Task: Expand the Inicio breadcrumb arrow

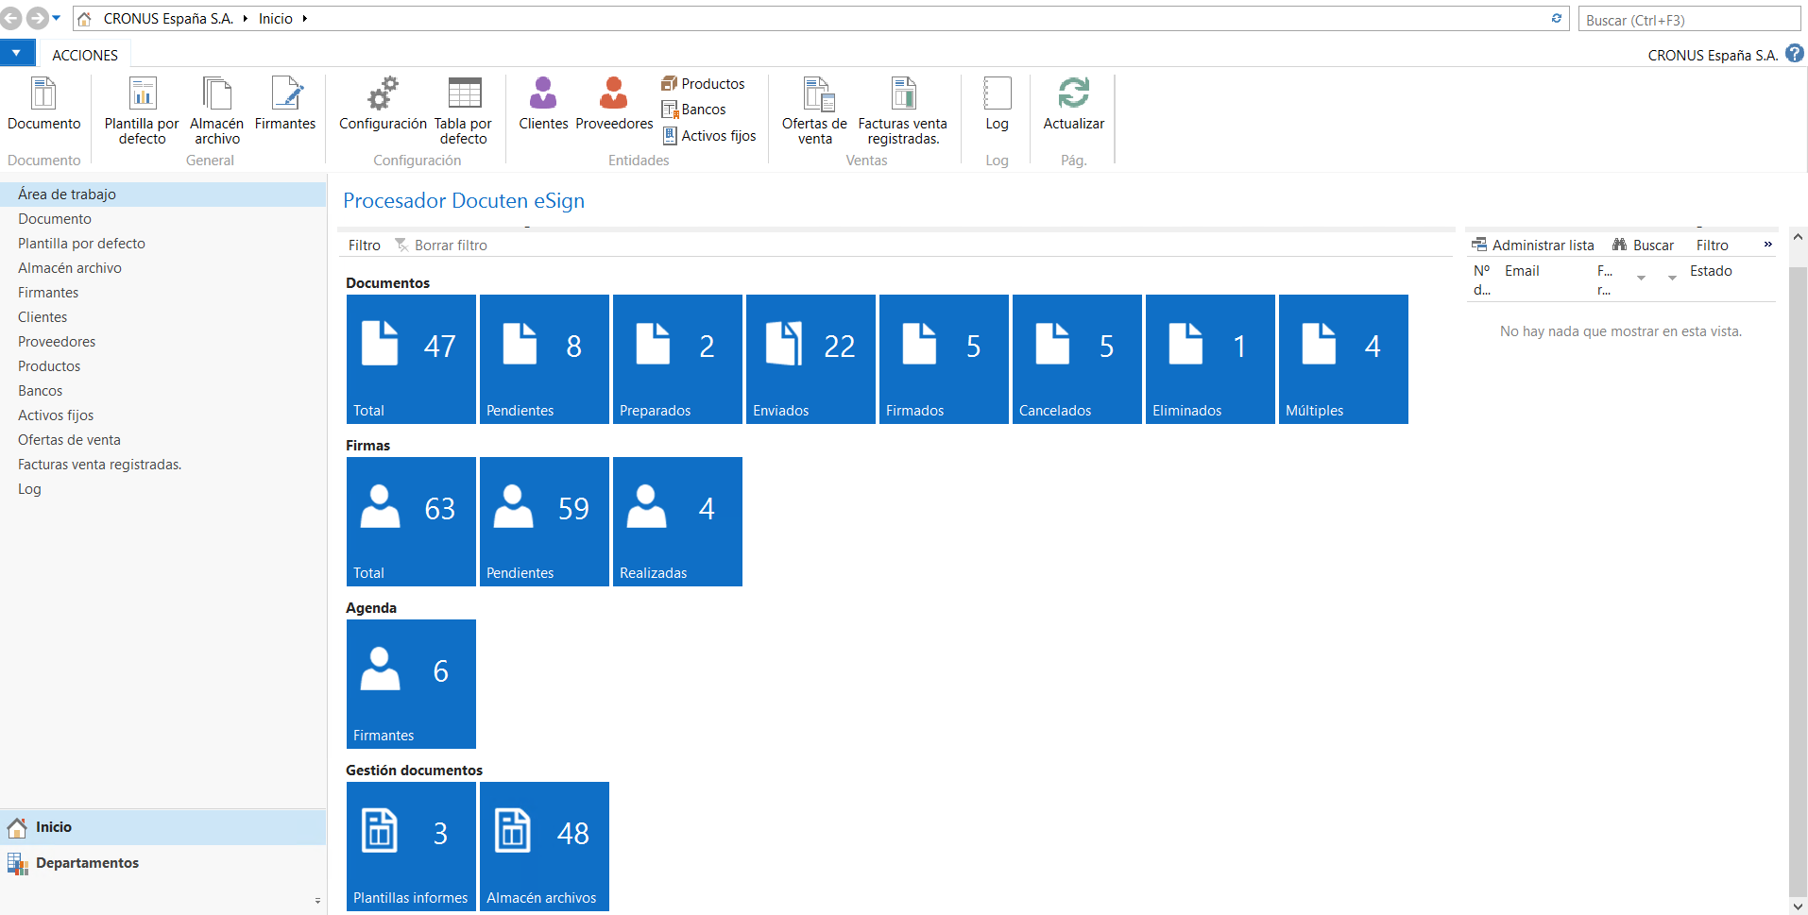Action: coord(304,19)
